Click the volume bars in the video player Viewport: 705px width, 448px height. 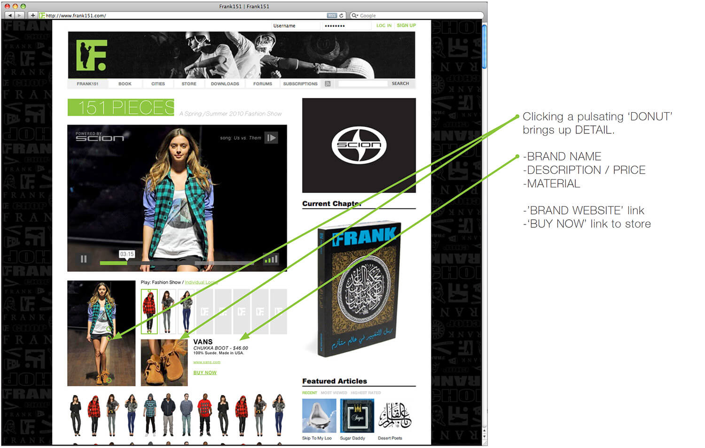pyautogui.click(x=271, y=259)
